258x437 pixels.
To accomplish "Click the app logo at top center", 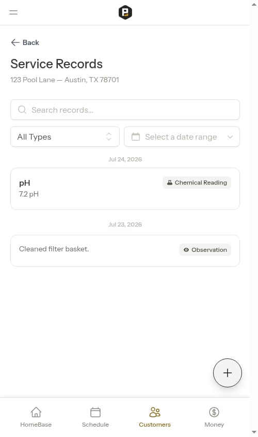I will tap(125, 12).
